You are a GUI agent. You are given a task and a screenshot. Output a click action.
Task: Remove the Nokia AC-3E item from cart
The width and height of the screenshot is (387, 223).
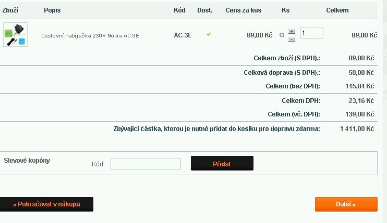[282, 35]
